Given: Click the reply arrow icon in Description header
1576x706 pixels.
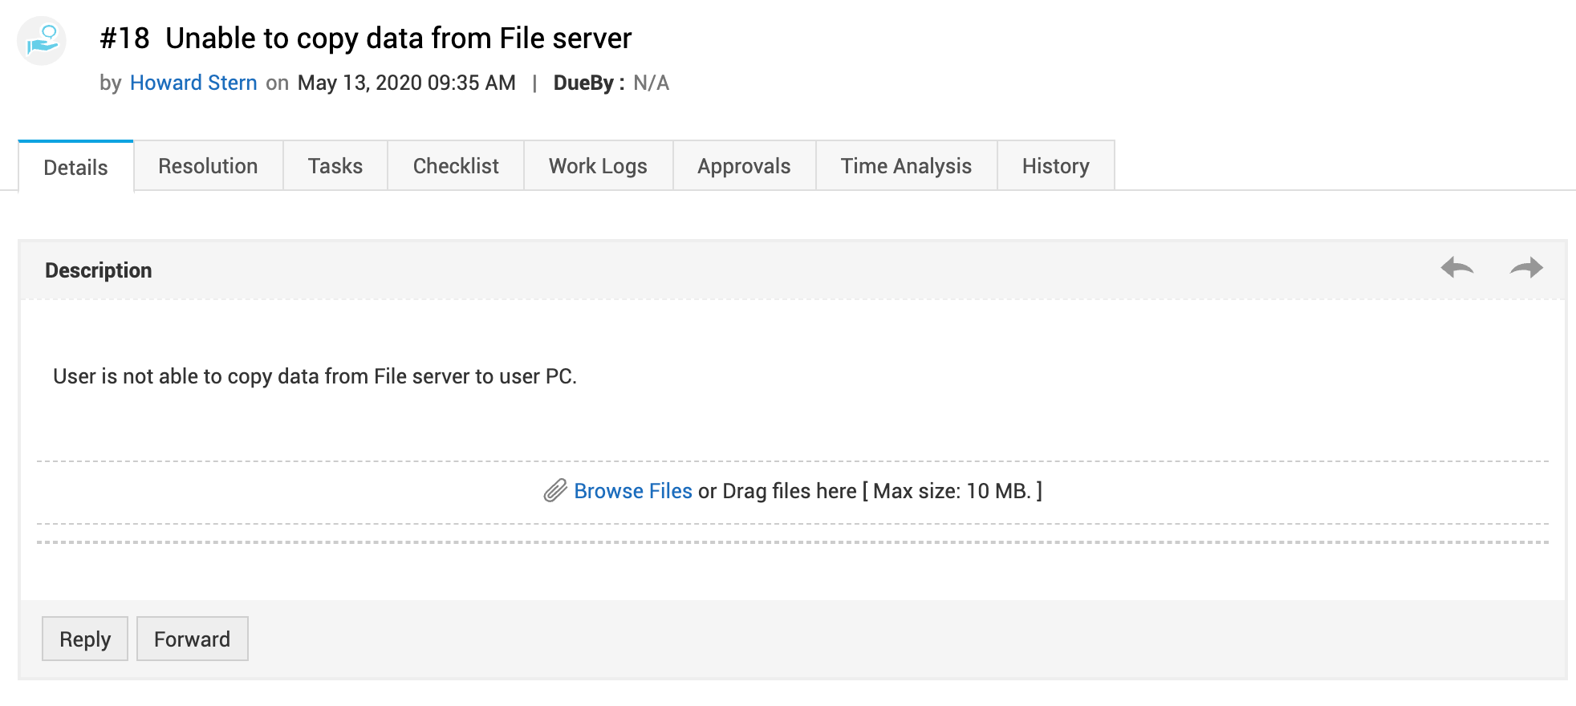Looking at the screenshot, I should point(1456,268).
